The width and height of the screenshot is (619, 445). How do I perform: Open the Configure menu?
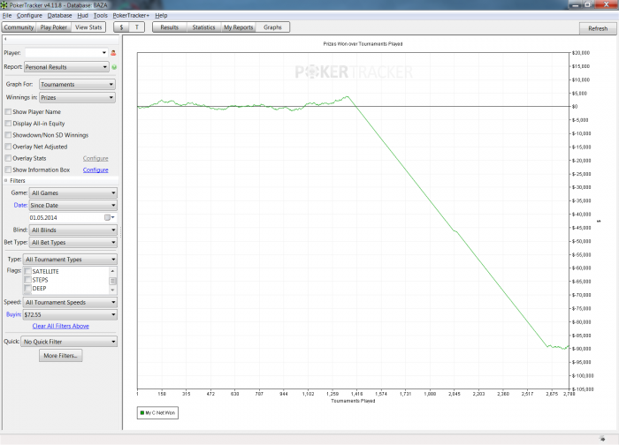click(x=29, y=16)
